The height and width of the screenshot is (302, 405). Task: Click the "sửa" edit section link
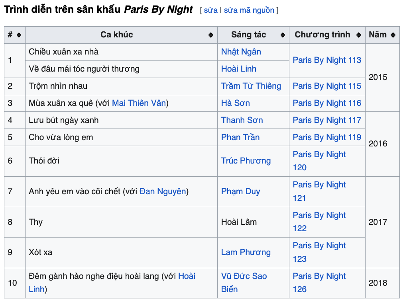point(210,10)
